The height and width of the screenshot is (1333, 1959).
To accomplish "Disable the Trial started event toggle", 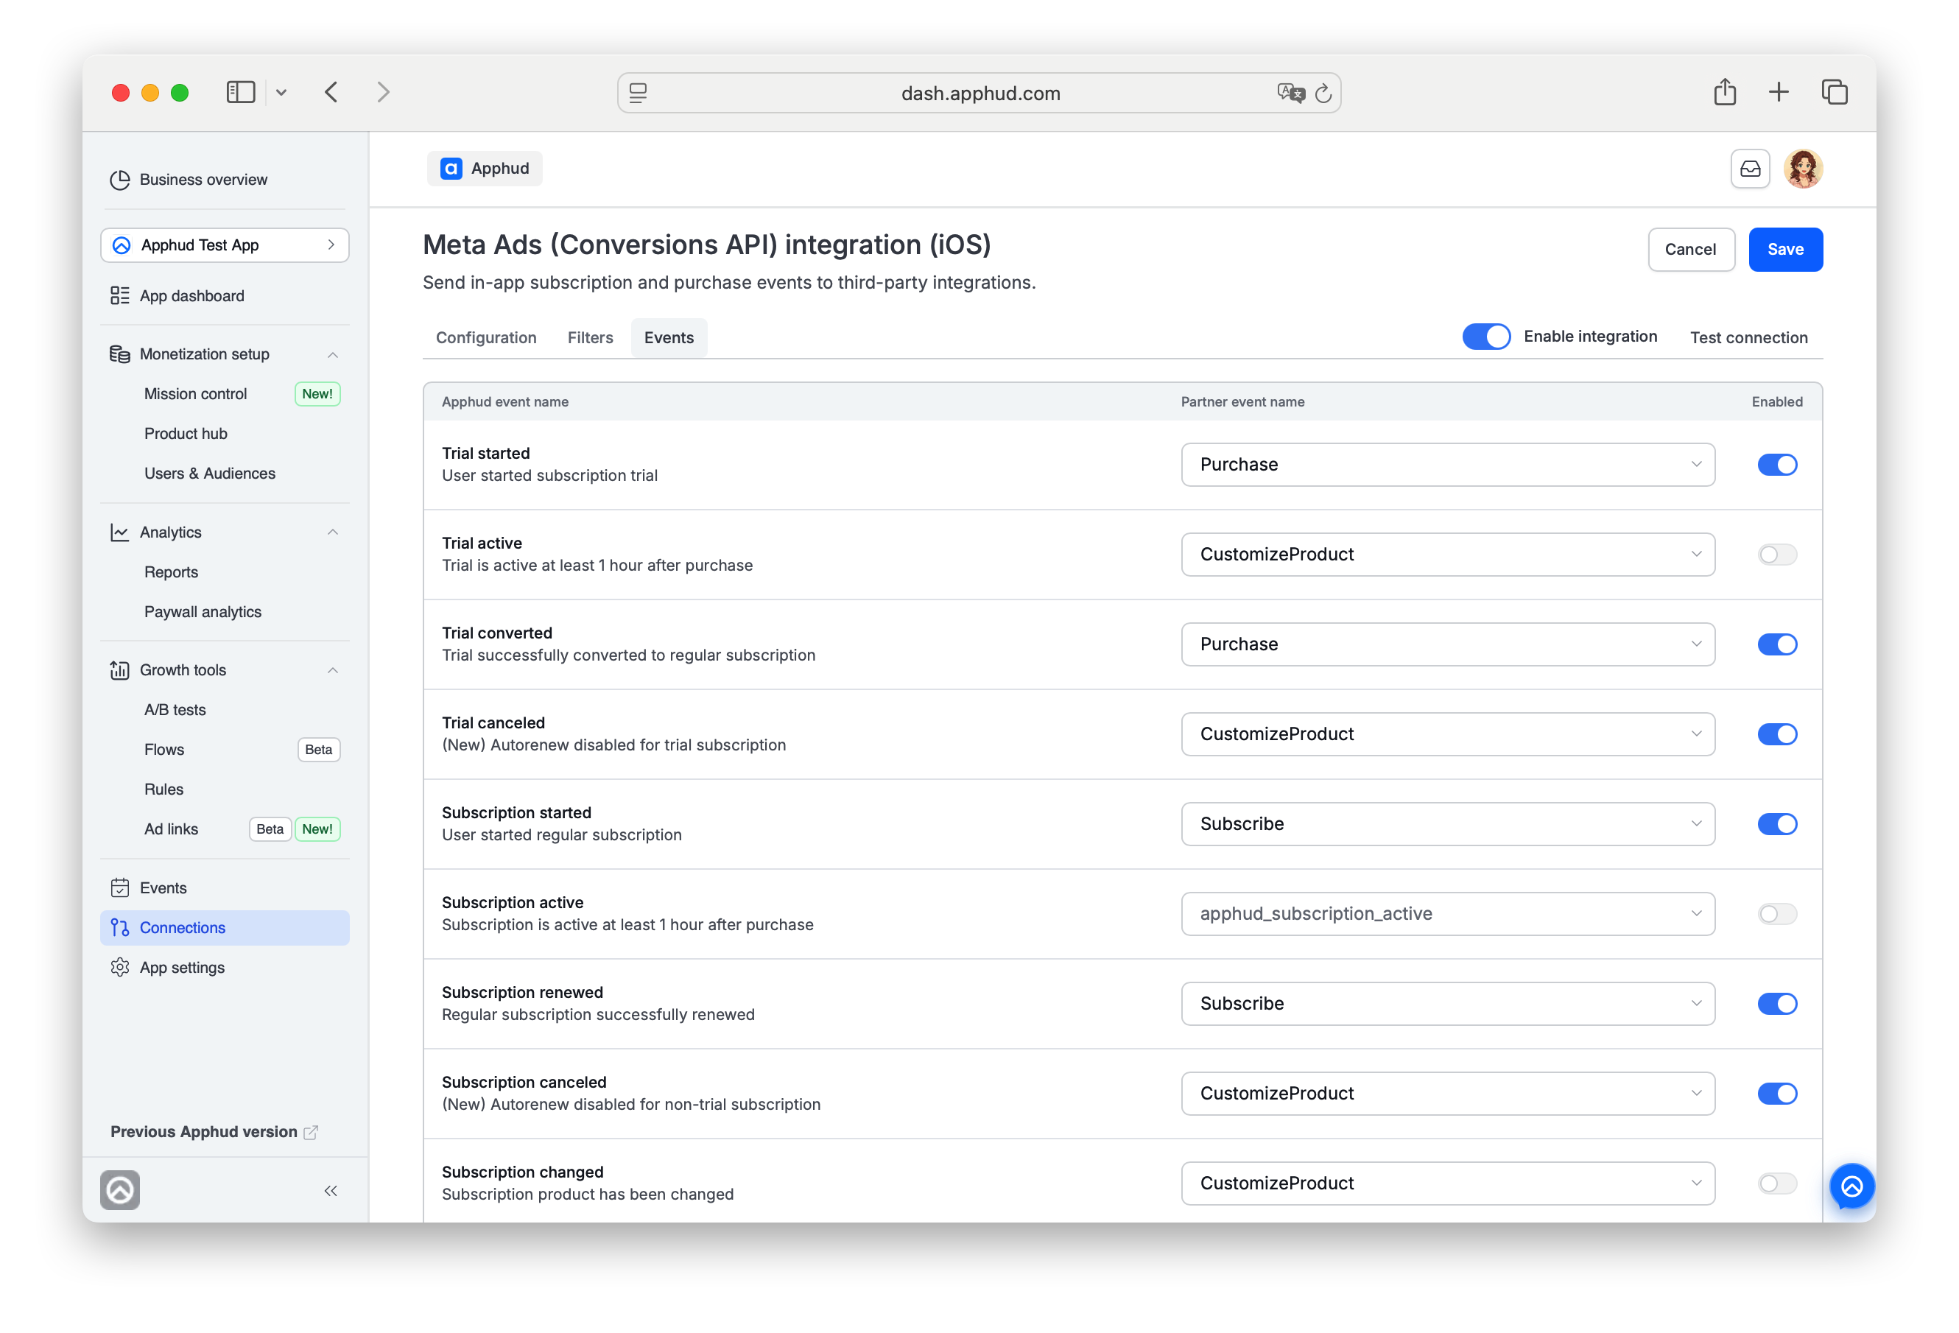I will point(1777,465).
